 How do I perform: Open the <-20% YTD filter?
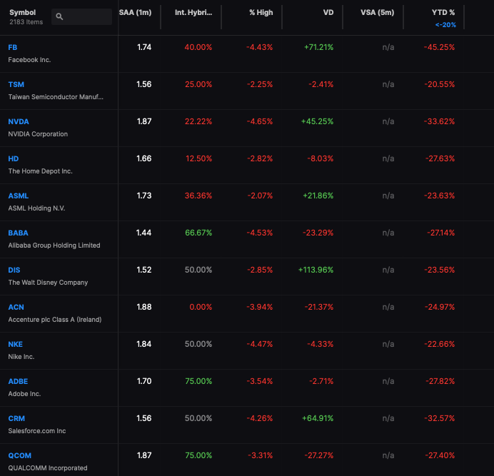445,25
